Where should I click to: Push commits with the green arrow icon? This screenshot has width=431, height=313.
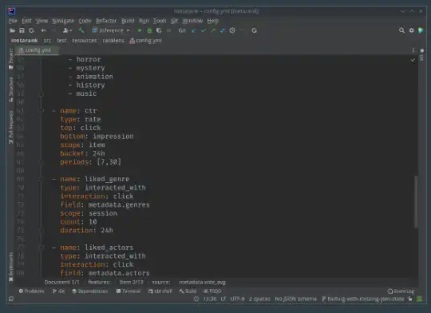click(x=213, y=30)
